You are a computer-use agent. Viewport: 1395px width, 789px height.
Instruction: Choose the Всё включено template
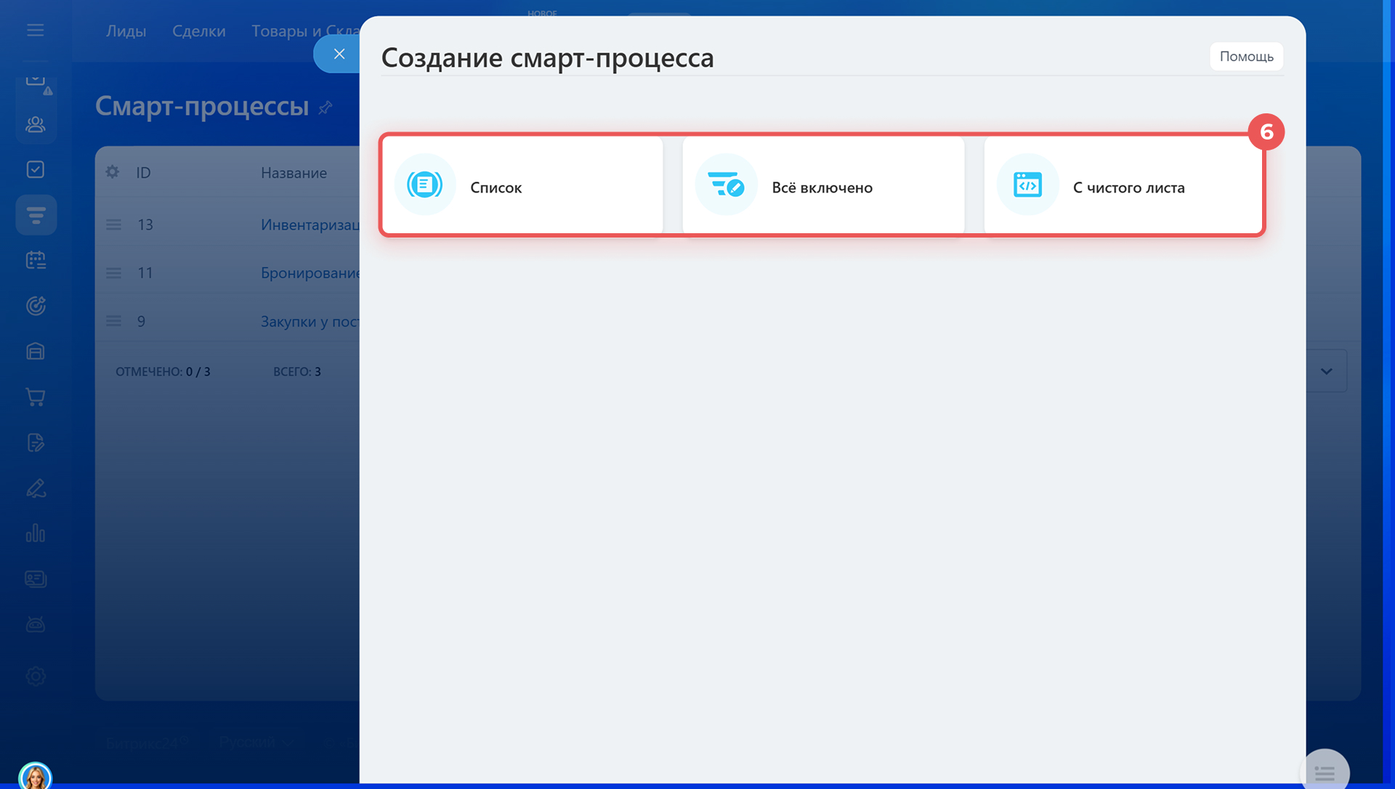point(823,186)
